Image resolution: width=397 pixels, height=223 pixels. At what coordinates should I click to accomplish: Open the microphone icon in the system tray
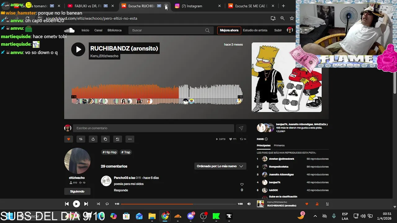pos(334,216)
